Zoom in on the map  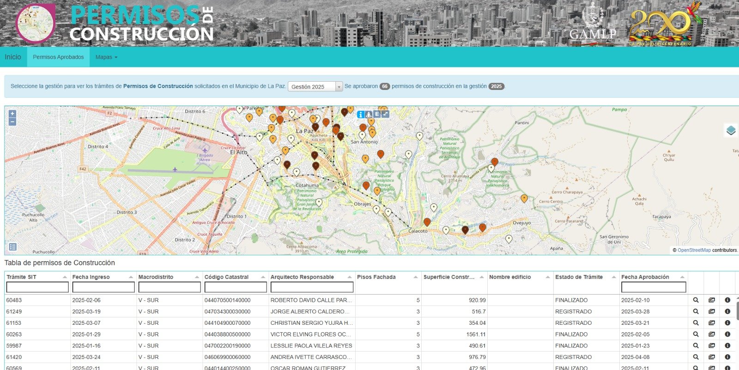click(12, 113)
